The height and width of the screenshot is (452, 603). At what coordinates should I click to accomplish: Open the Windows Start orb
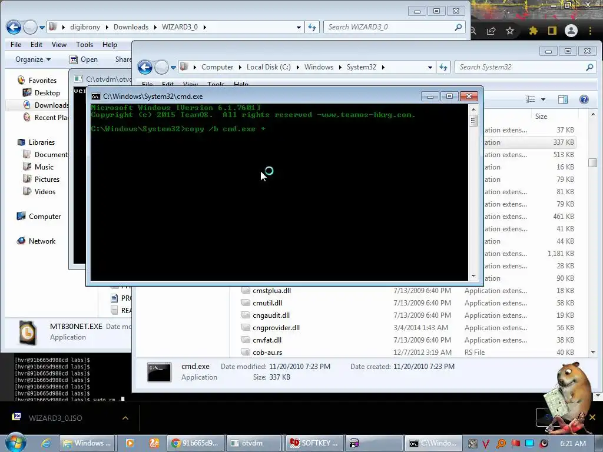pyautogui.click(x=15, y=443)
